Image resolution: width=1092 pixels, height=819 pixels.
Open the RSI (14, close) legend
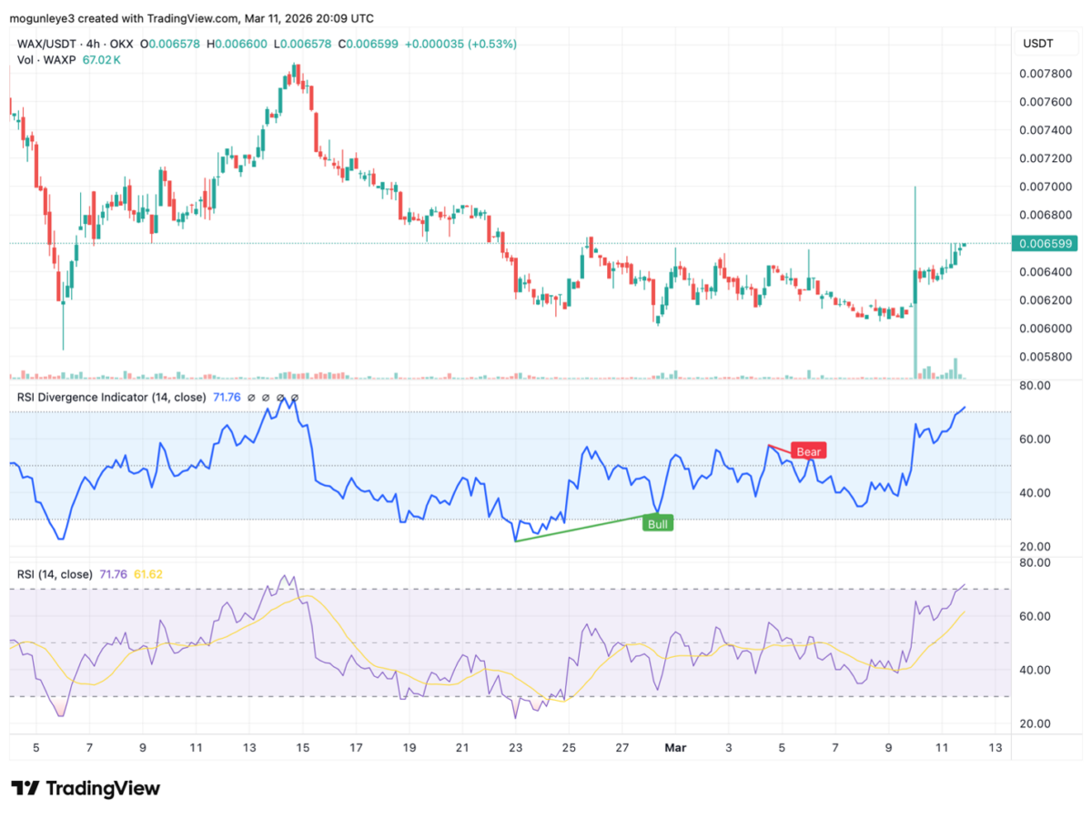coord(55,574)
